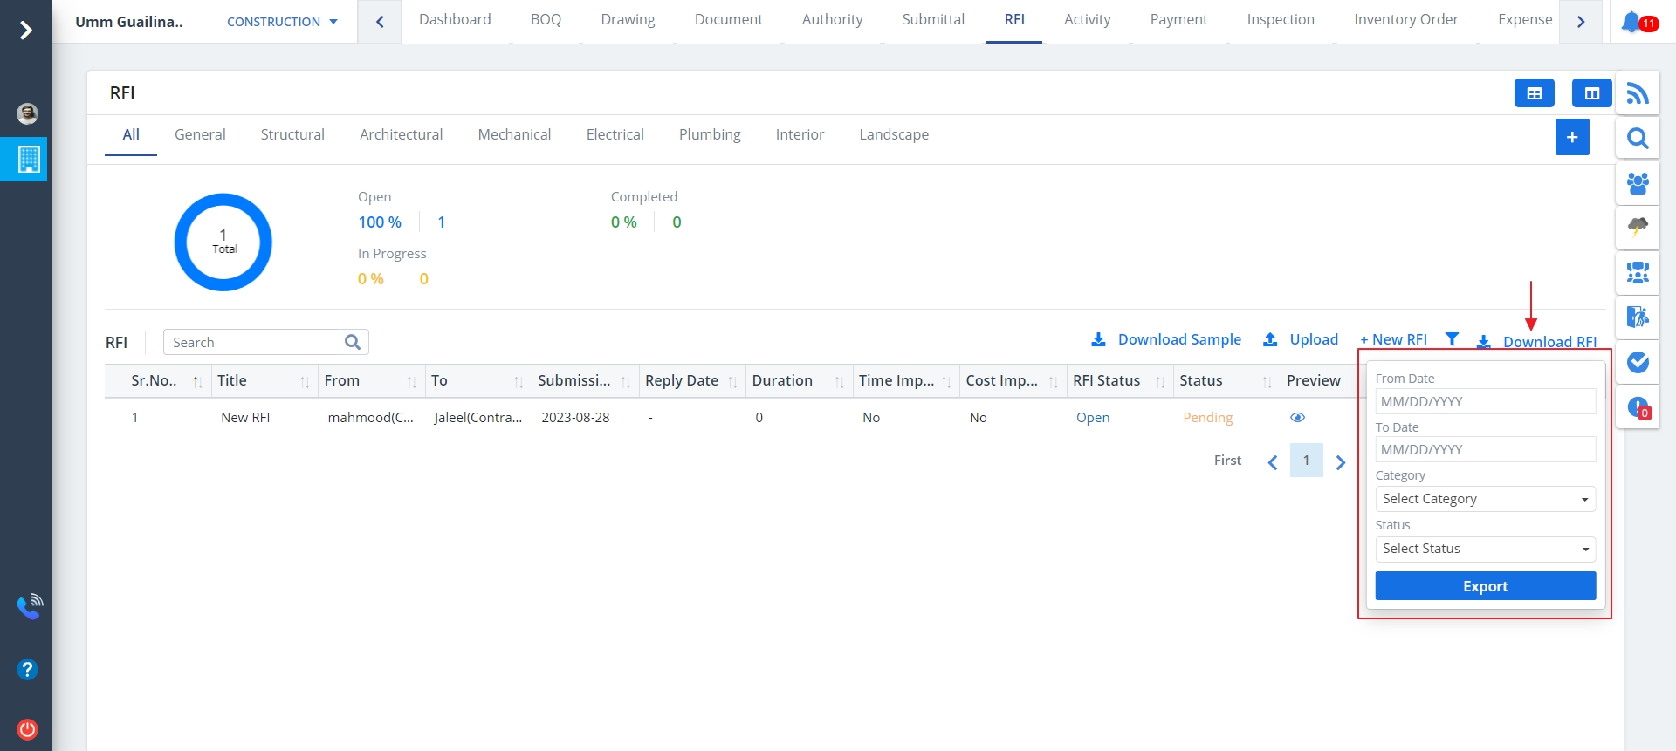Open the search magnifier in right sidebar
The height and width of the screenshot is (751, 1676).
pyautogui.click(x=1638, y=139)
